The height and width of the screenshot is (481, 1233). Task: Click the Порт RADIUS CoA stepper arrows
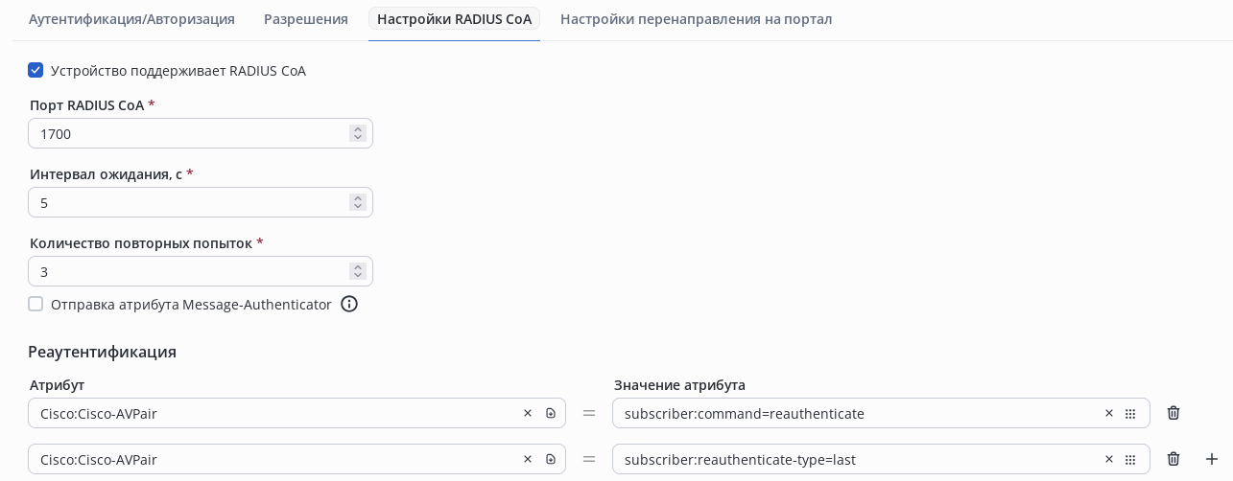tap(358, 133)
